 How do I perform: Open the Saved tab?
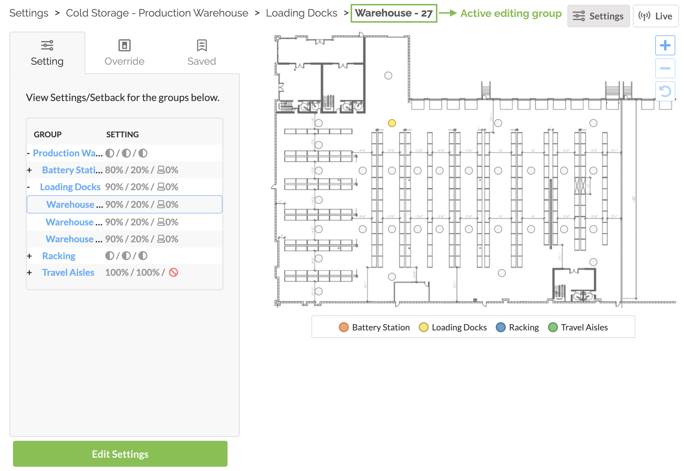(202, 53)
